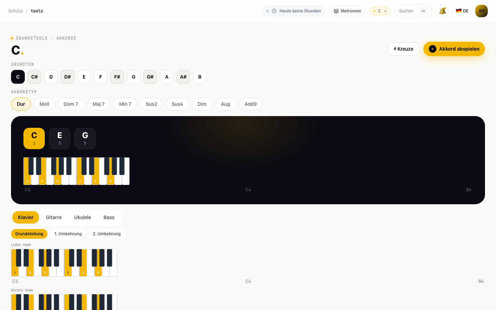Toggle the Kreuze accidentals button

403,49
